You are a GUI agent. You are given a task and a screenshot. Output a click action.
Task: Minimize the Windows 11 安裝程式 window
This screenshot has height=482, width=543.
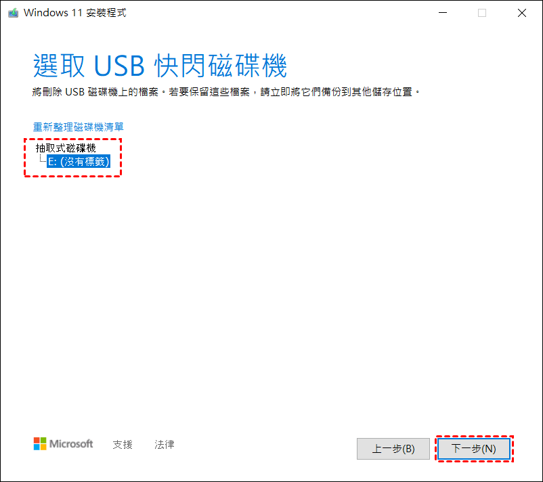click(443, 13)
